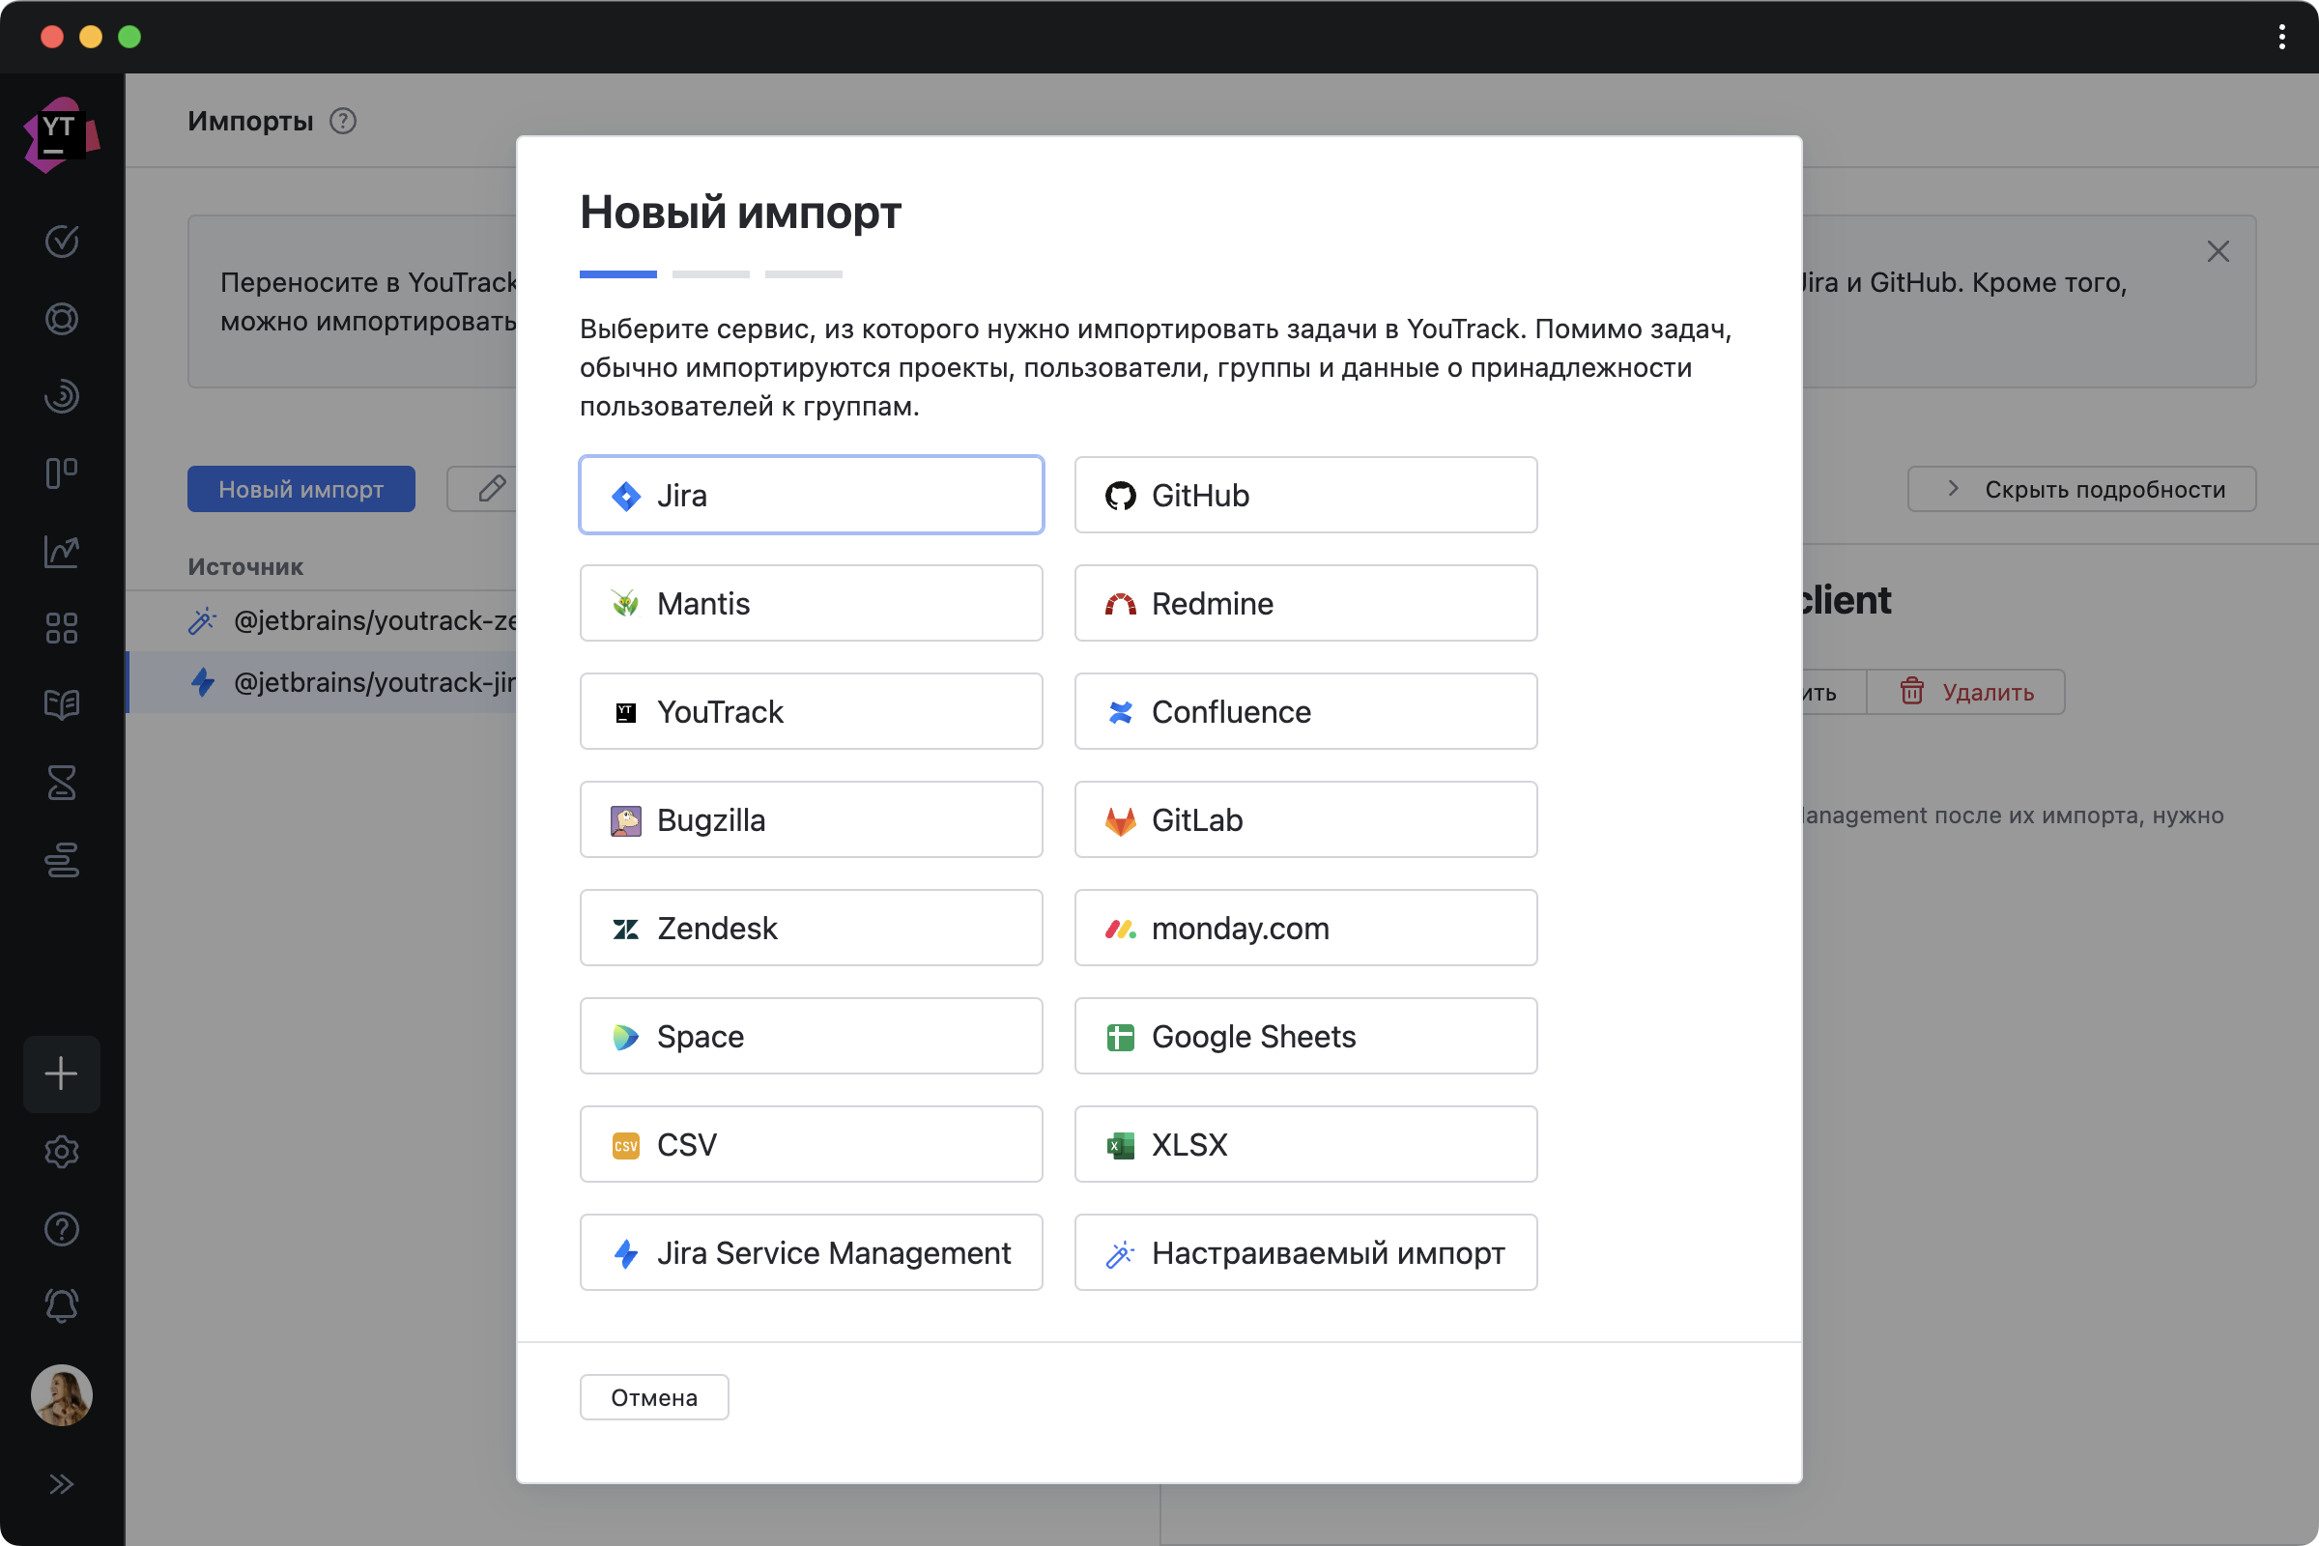Open the Helpdesk lifebuoy icon in sidebar

coord(61,319)
